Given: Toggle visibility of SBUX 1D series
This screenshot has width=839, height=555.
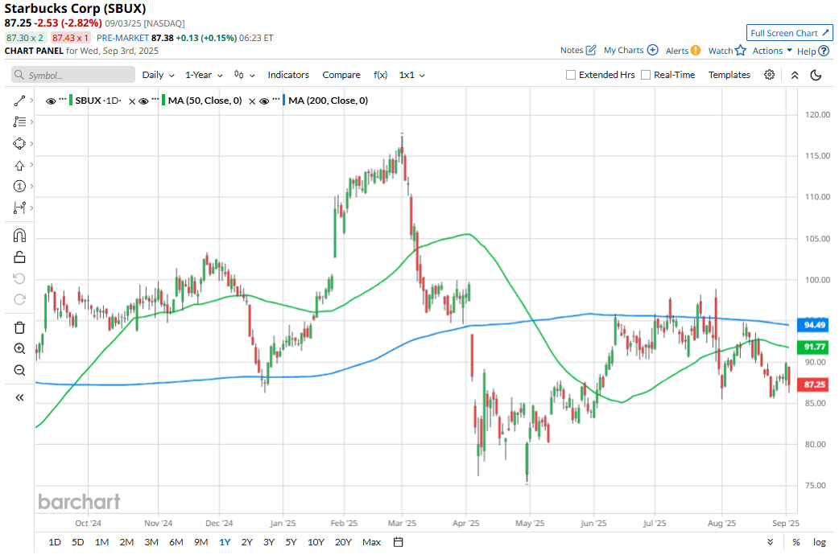Looking at the screenshot, I should (x=51, y=101).
